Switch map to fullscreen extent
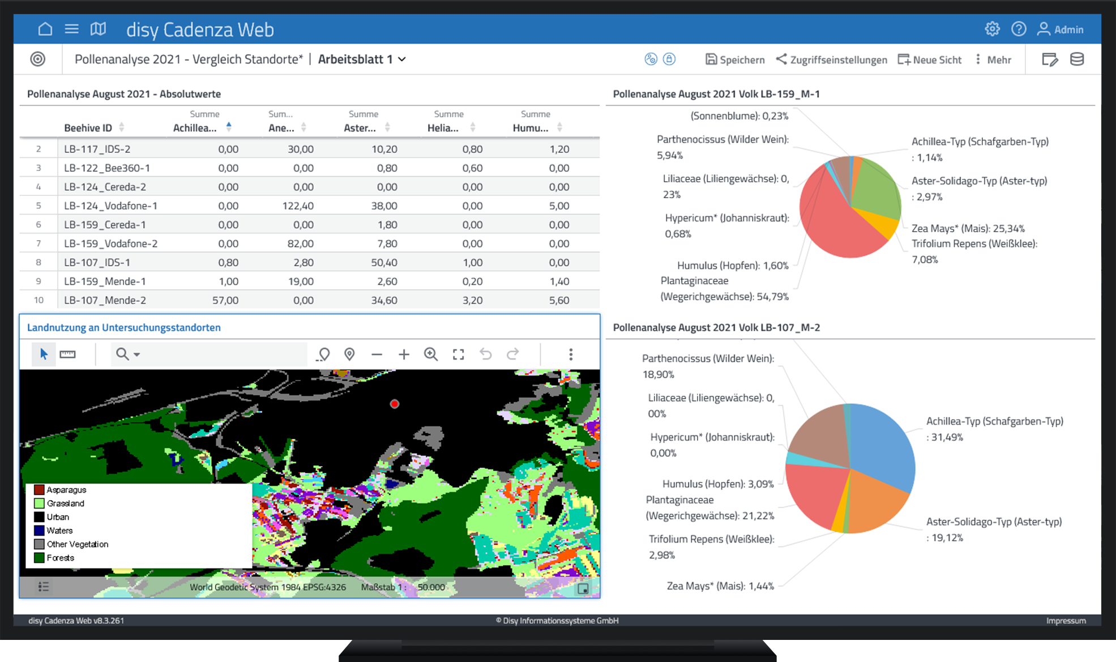This screenshot has height=662, width=1116. click(x=459, y=355)
